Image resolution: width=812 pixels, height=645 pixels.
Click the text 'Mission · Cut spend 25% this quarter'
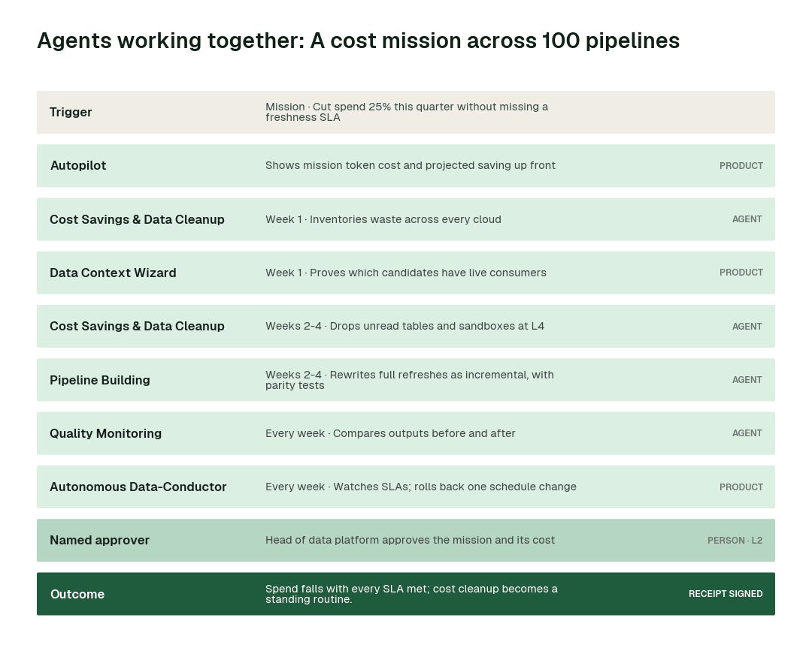click(x=407, y=112)
